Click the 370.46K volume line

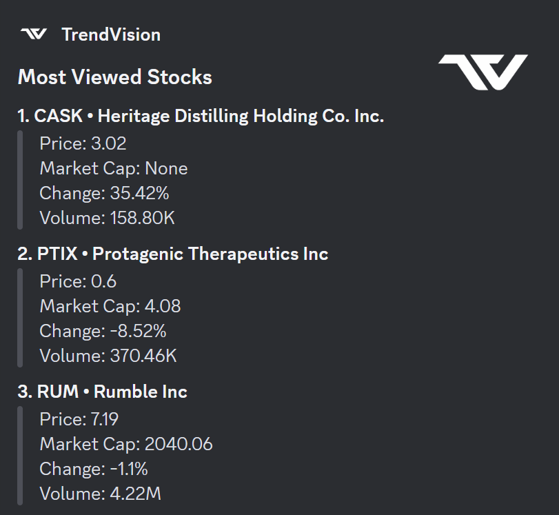pyautogui.click(x=108, y=356)
